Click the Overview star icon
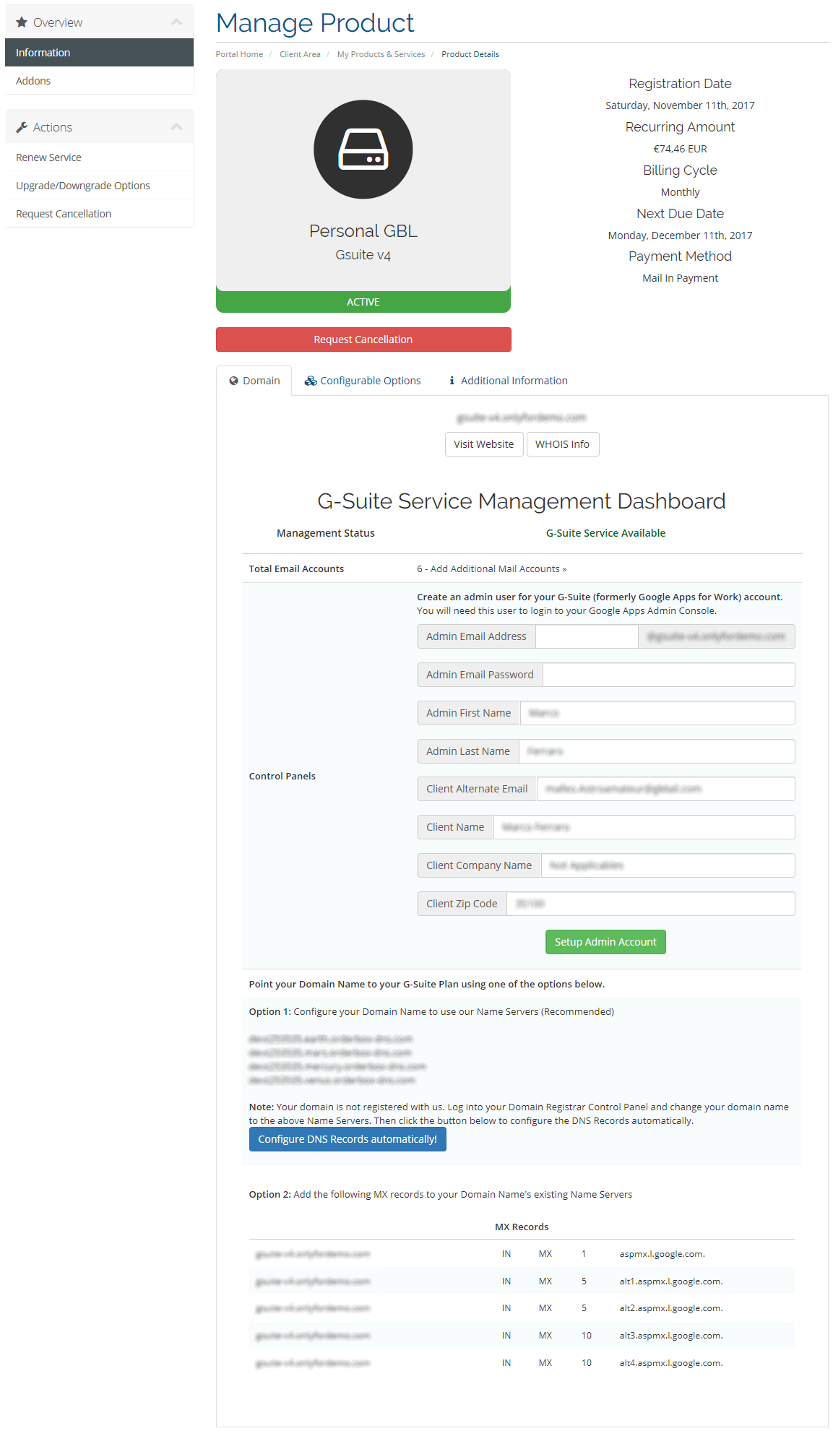This screenshot has height=1431, width=833. tap(22, 22)
